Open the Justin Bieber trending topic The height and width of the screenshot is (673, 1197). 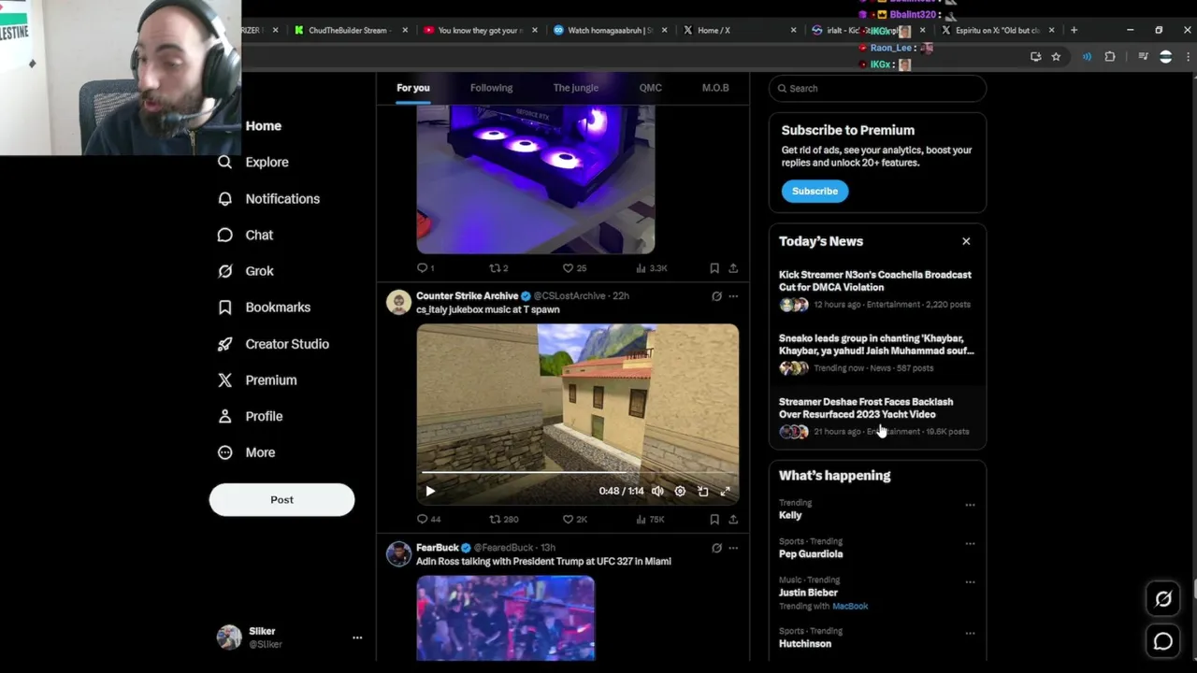click(808, 593)
